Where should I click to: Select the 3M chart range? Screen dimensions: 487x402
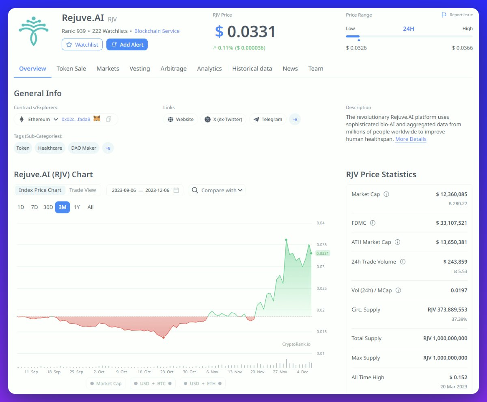(x=62, y=207)
